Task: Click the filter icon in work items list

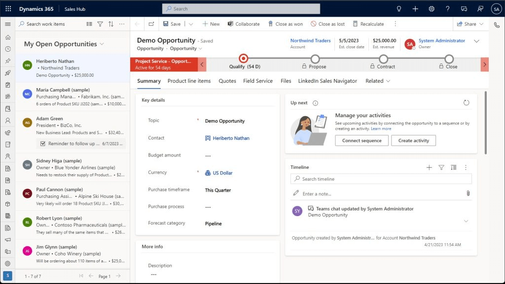Action: pos(100,24)
